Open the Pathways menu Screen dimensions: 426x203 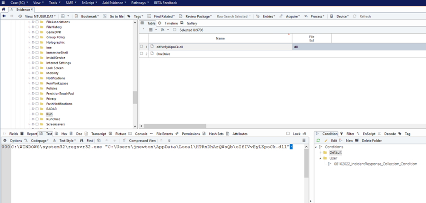click(140, 3)
